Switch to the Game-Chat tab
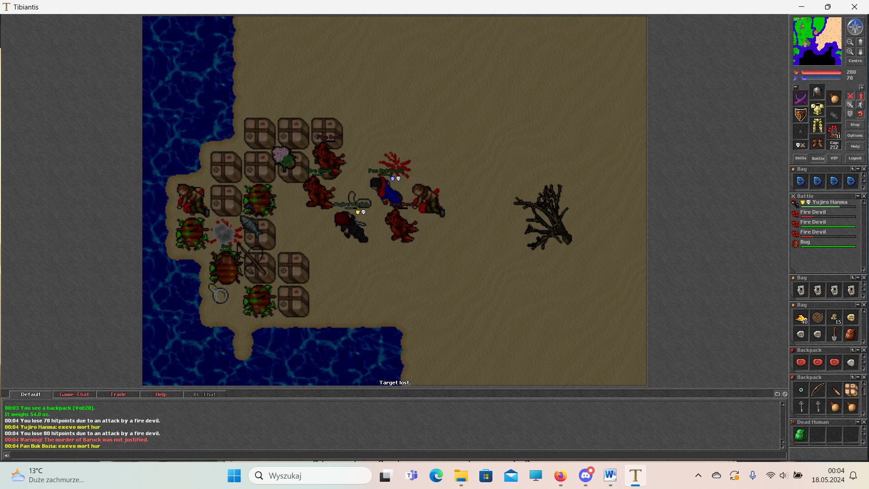The height and width of the screenshot is (489, 869). pyautogui.click(x=74, y=394)
